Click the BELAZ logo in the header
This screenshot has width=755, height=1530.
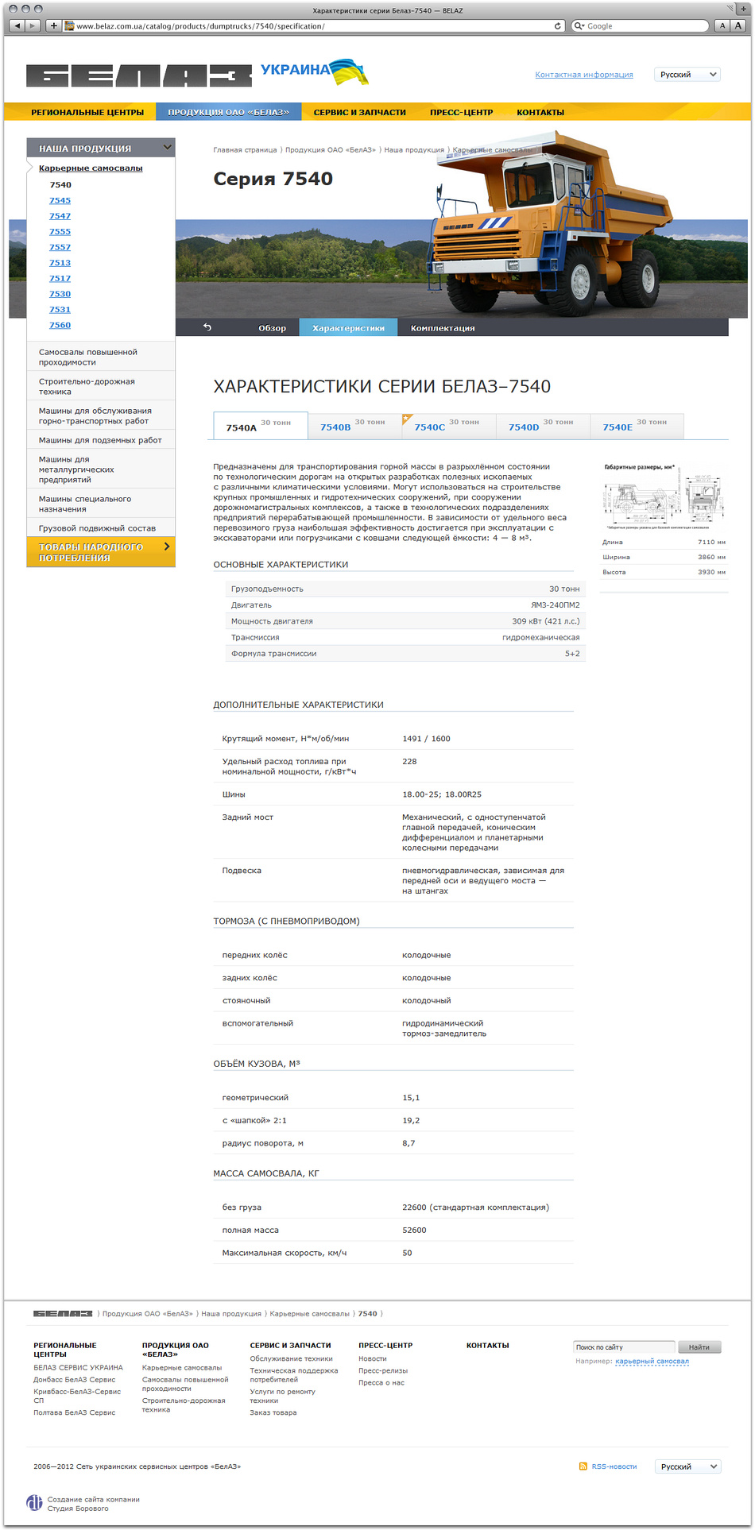click(x=138, y=75)
